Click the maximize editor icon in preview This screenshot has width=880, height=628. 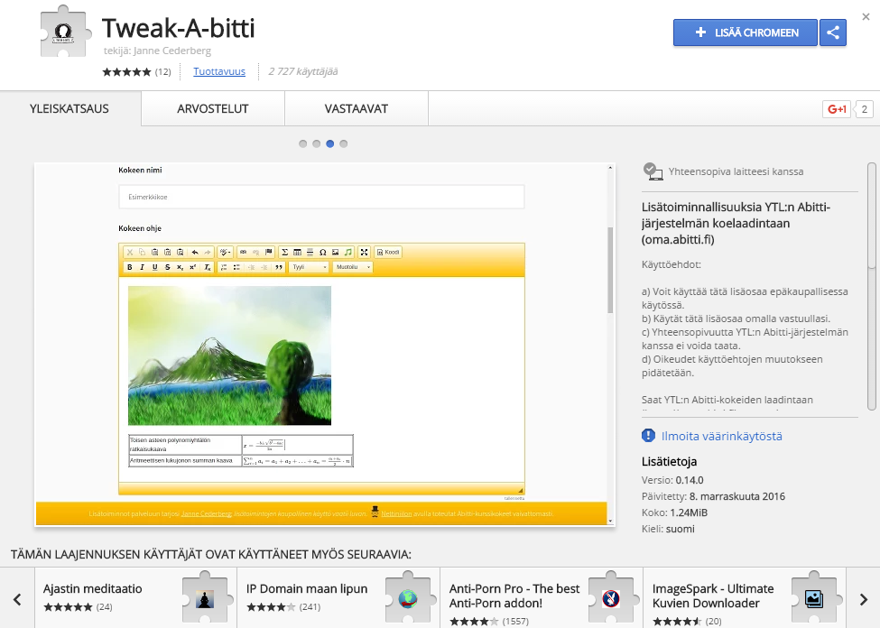(365, 252)
